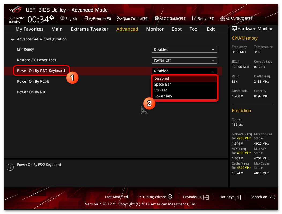Pick Power Key option in list

click(x=163, y=96)
